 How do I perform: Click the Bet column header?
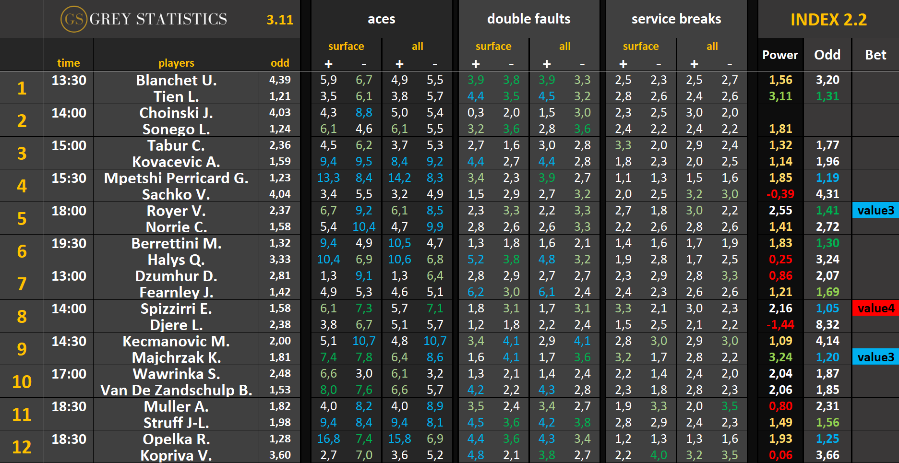tap(875, 55)
